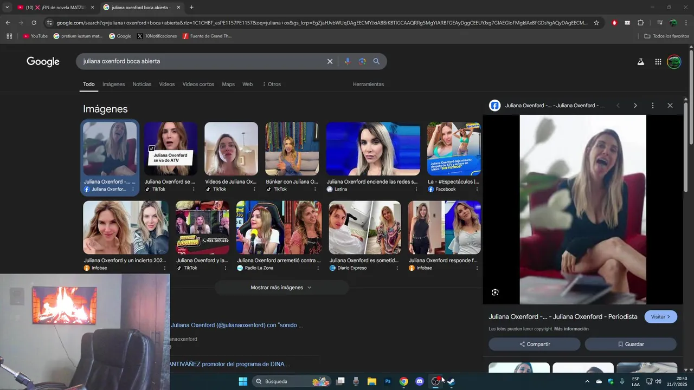Open taskbar Búsqueda search box

click(292, 381)
